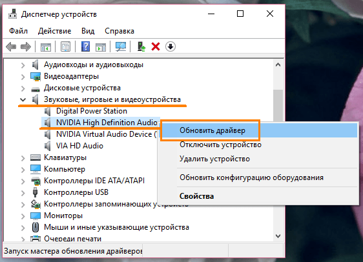Click the monitor icon beside Компьютер
Image resolution: width=363 pixels, height=262 pixels.
(36, 169)
